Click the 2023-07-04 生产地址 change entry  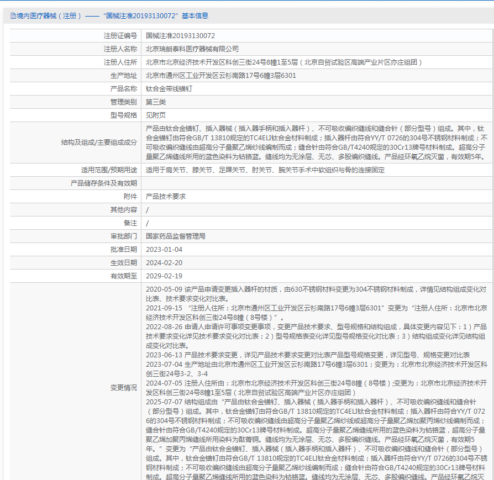pyautogui.click(x=316, y=369)
